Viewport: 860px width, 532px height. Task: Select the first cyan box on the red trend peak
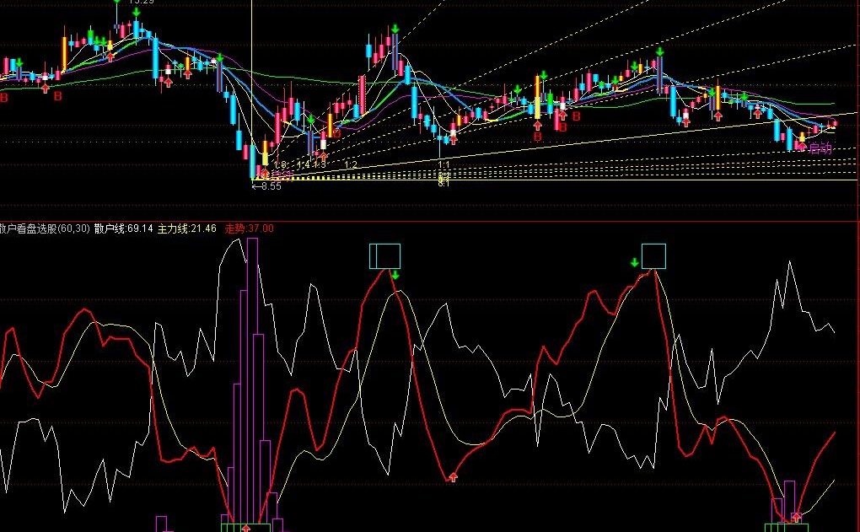coord(385,256)
